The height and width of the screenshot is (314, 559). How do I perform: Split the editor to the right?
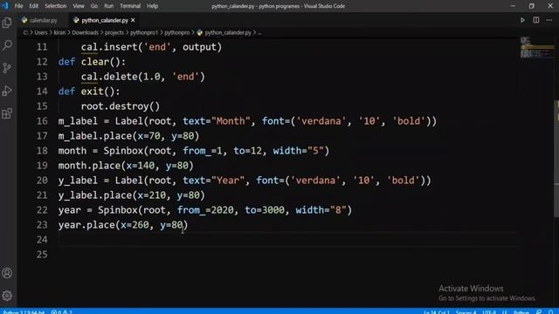[x=535, y=20]
